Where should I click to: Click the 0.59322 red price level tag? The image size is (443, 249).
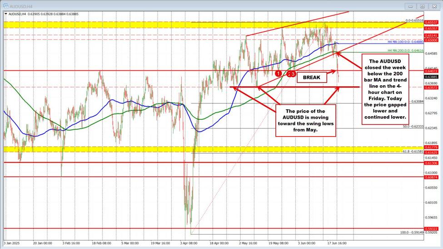[430, 229]
